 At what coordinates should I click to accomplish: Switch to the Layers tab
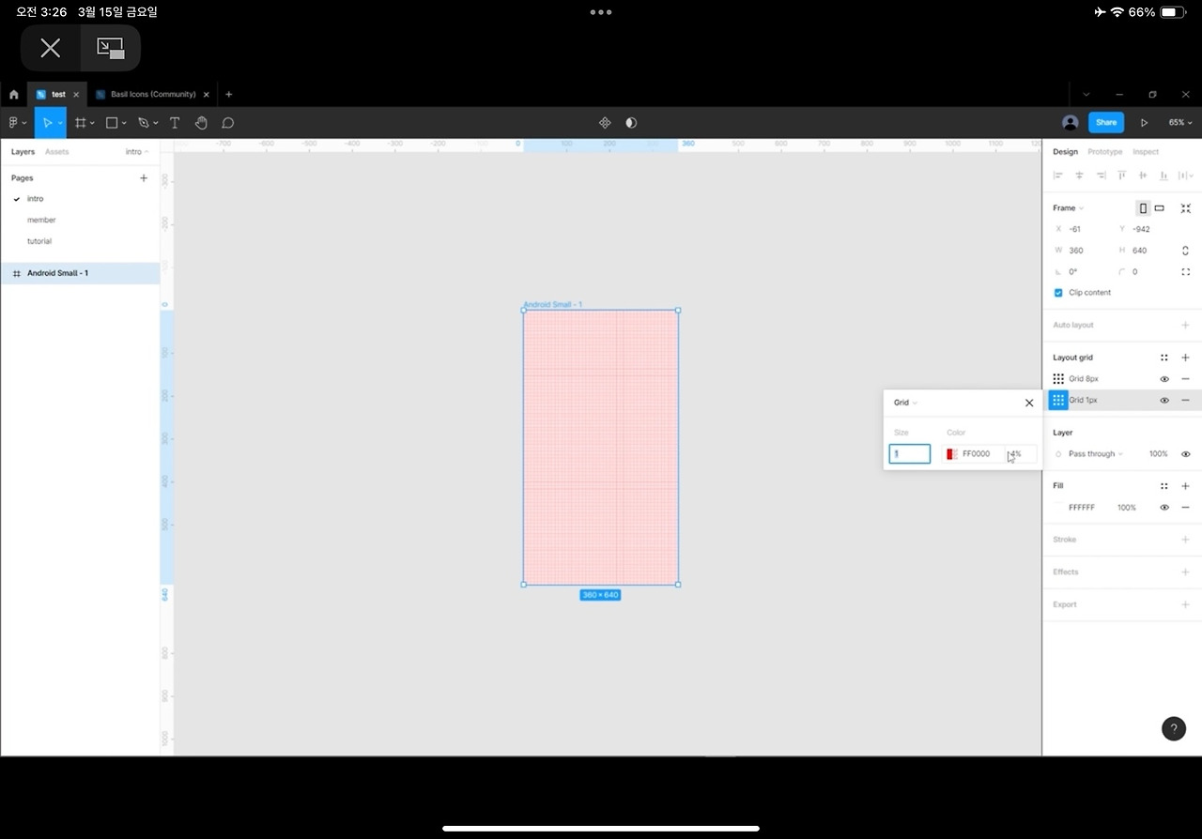(23, 152)
